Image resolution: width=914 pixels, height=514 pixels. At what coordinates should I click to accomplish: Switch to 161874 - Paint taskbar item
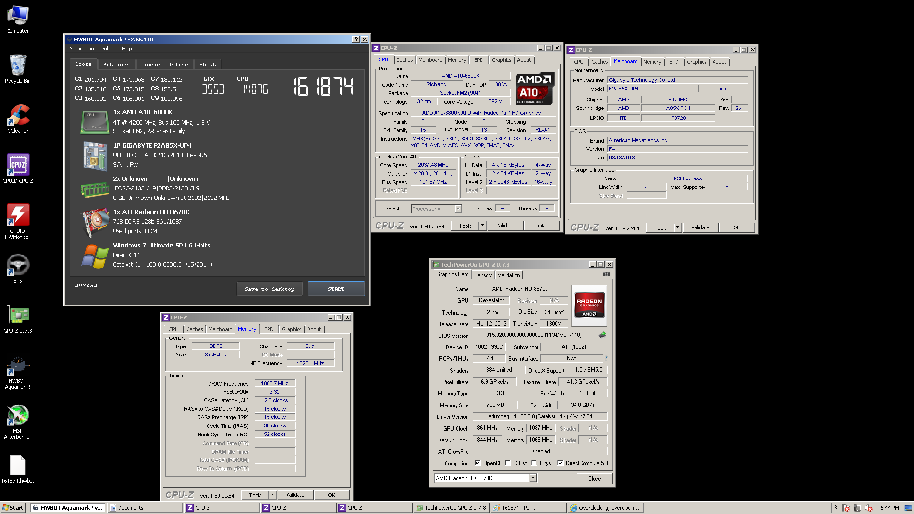528,508
